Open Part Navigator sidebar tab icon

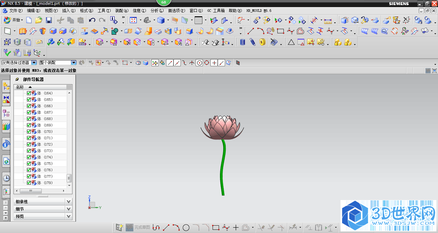click(x=6, y=113)
